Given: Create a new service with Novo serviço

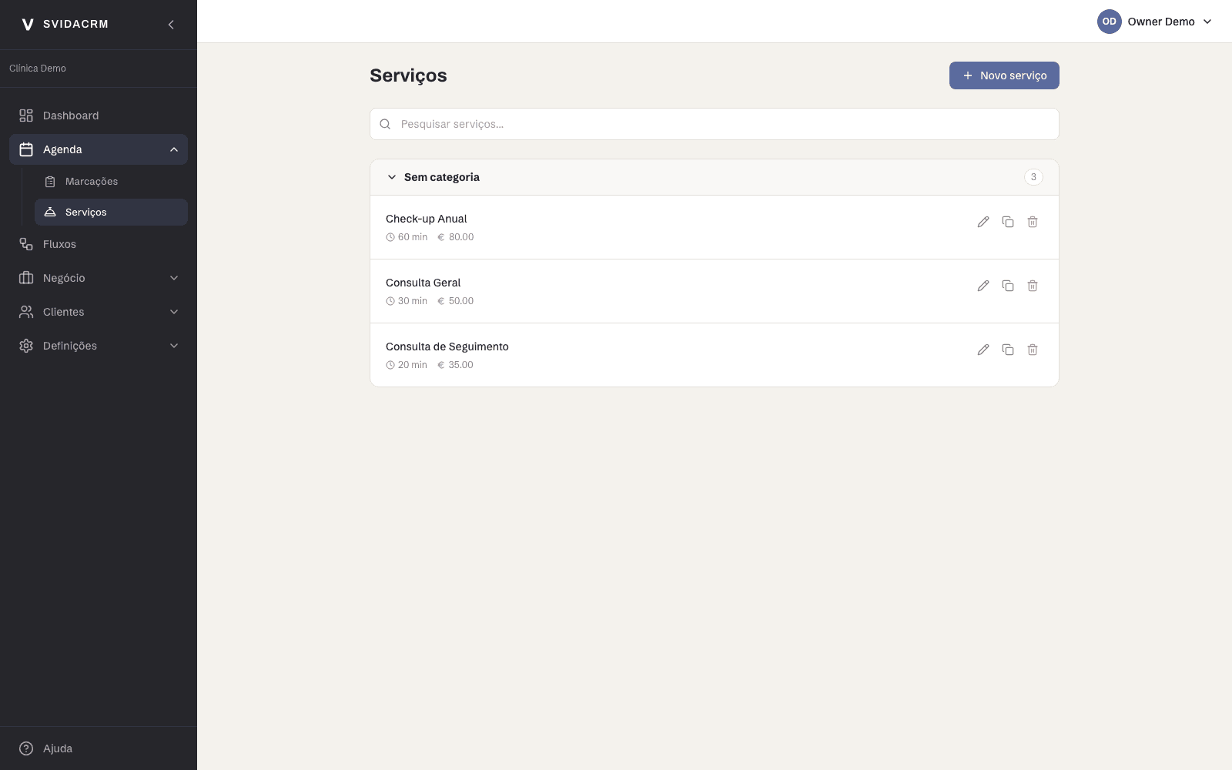Looking at the screenshot, I should coord(1004,75).
